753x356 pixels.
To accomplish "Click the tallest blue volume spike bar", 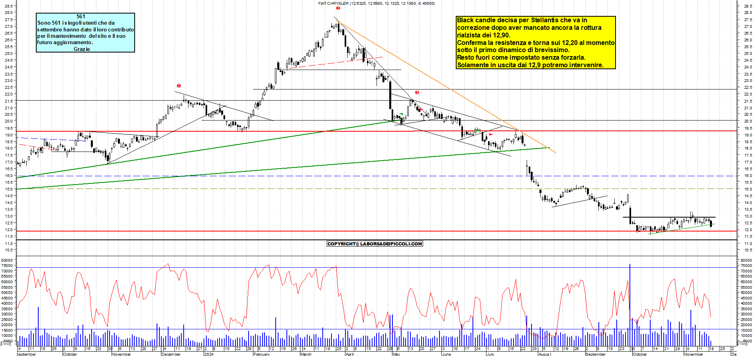I will tap(630, 304).
